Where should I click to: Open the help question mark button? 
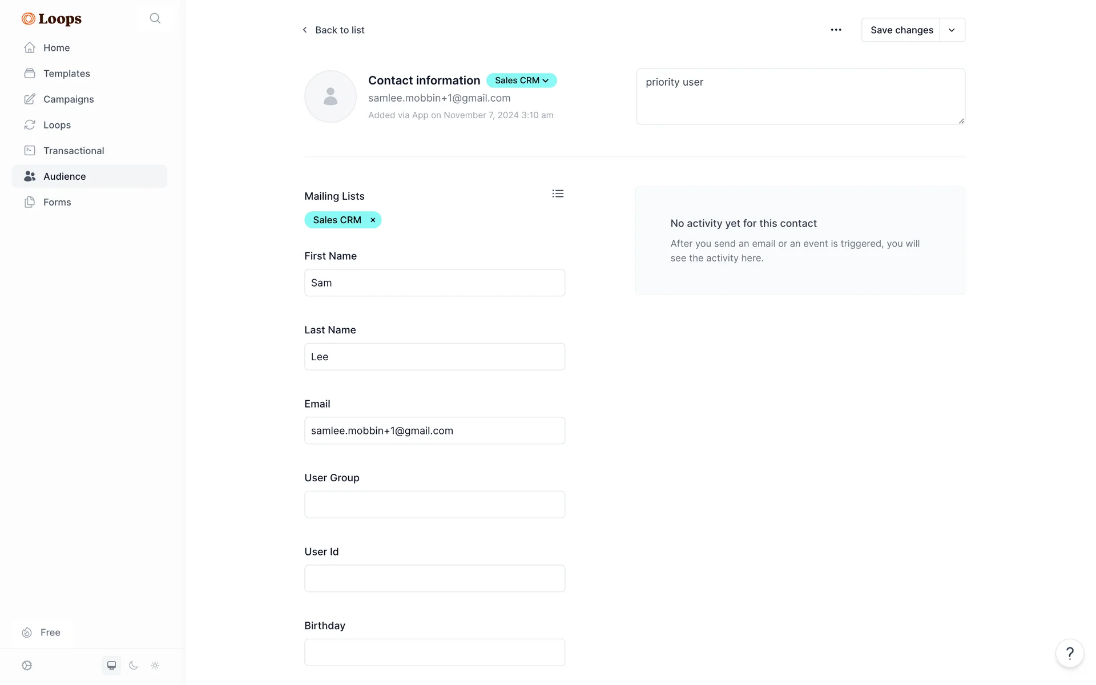point(1069,653)
